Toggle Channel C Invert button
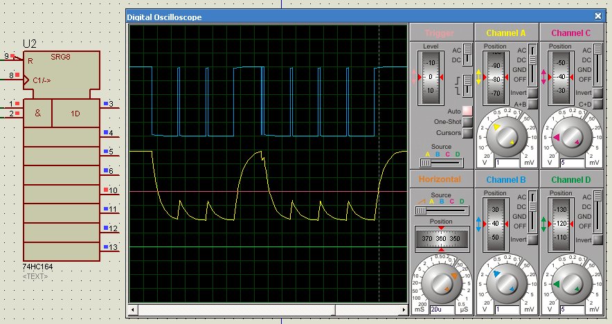 (597, 93)
